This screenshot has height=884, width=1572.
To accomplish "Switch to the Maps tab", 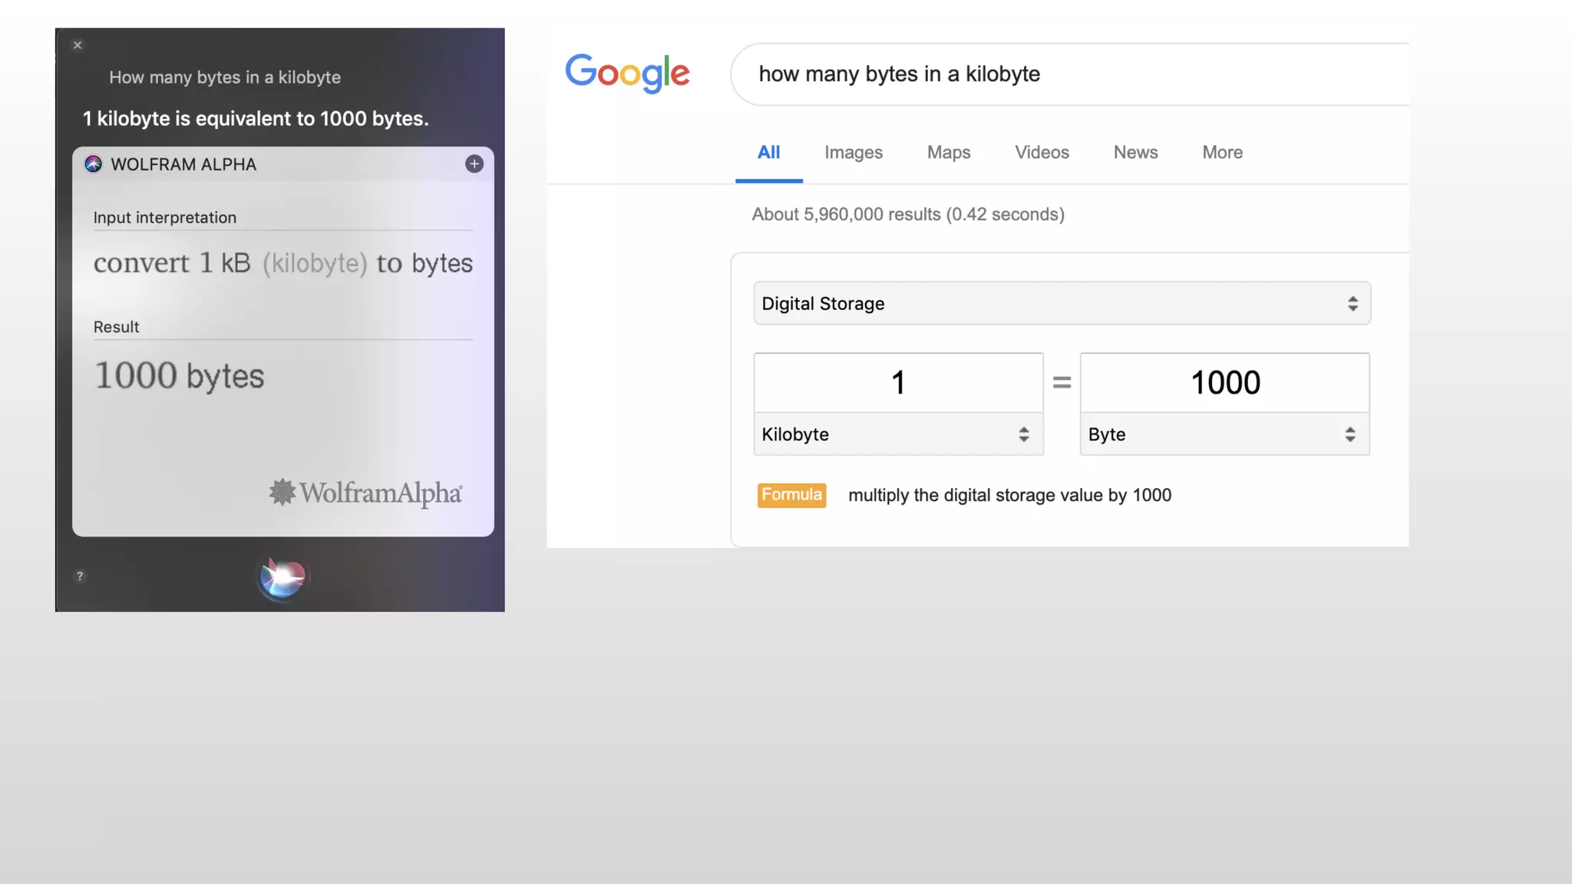I will pyautogui.click(x=949, y=153).
